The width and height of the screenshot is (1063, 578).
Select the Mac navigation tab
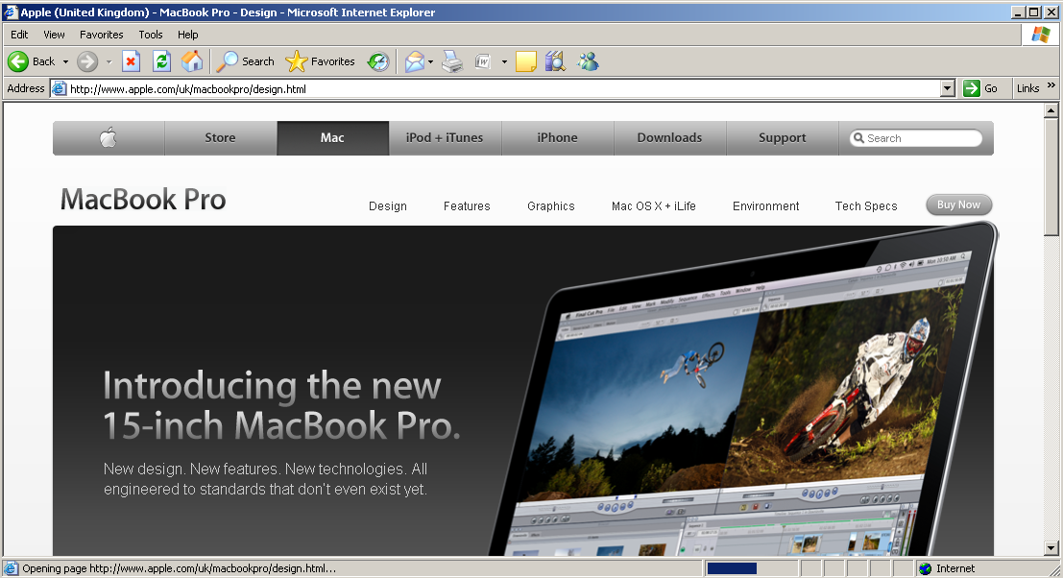coord(333,138)
